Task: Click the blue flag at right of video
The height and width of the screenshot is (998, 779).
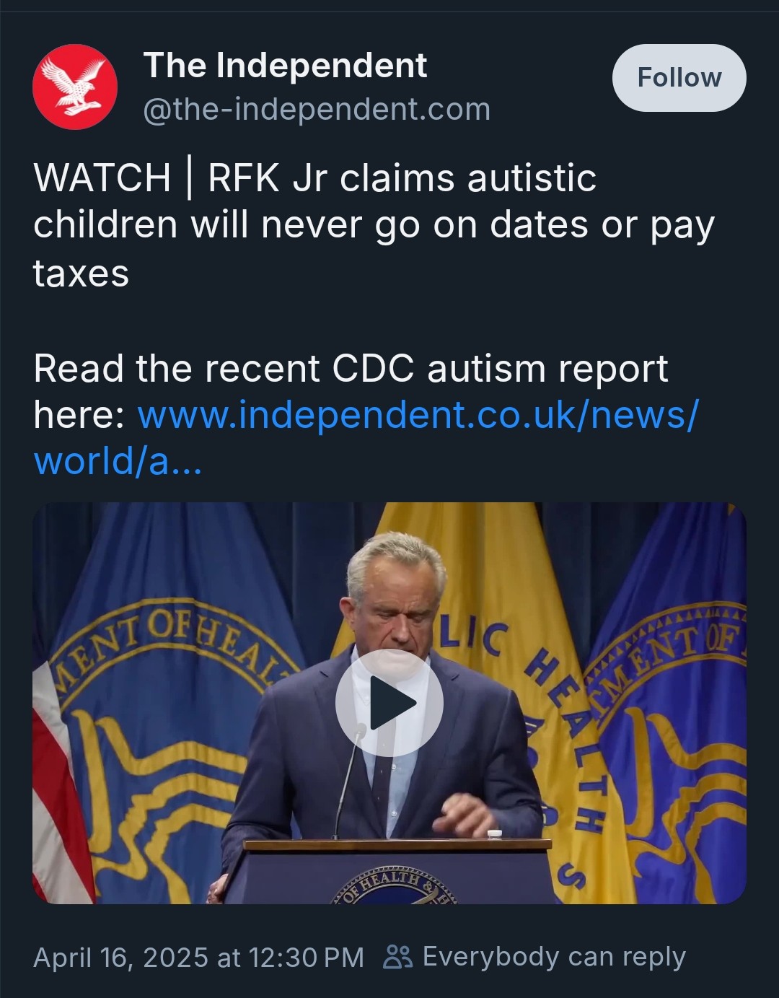Action: click(x=671, y=707)
